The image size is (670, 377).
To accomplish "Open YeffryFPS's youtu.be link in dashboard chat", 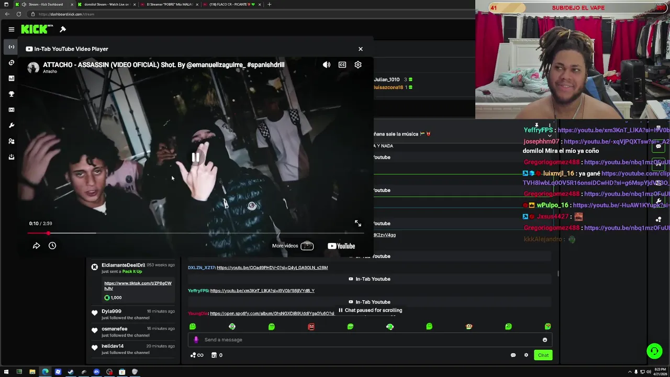I will pos(262,291).
